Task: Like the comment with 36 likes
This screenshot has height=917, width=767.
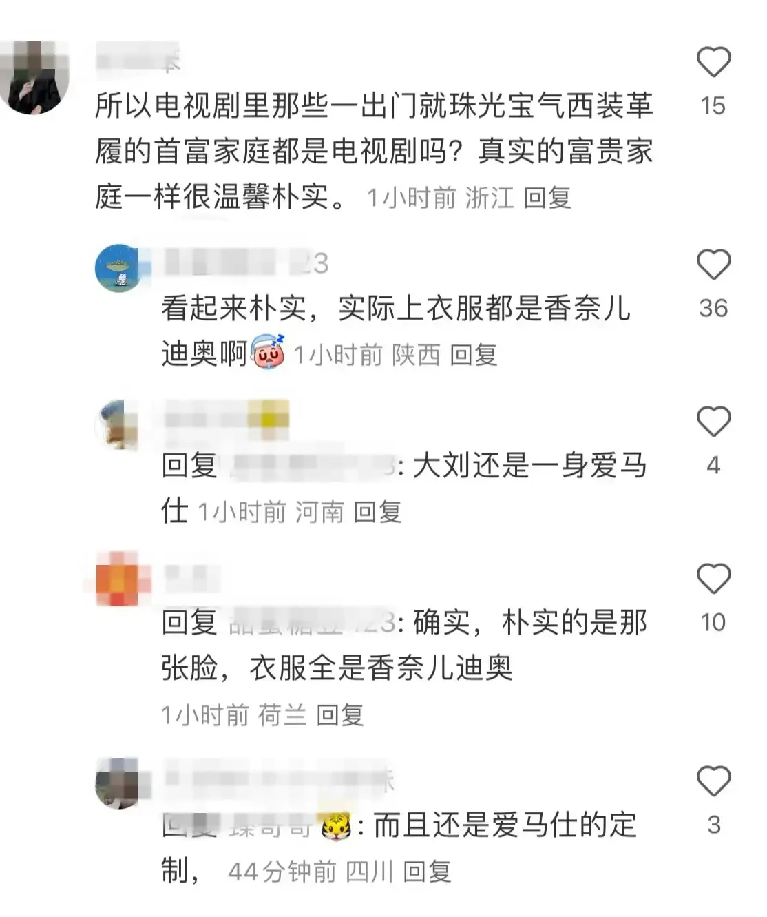Action: tap(713, 265)
